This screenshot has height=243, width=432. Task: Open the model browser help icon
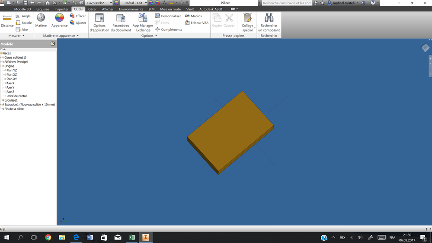pyautogui.click(x=53, y=44)
